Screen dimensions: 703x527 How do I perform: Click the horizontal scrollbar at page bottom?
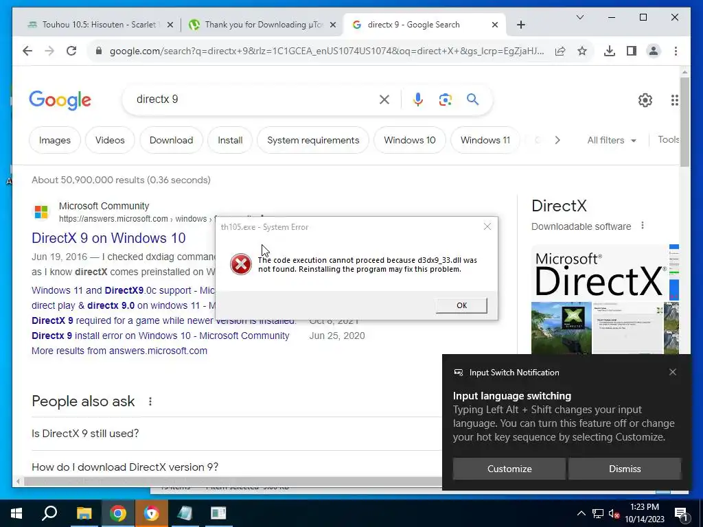[233, 482]
